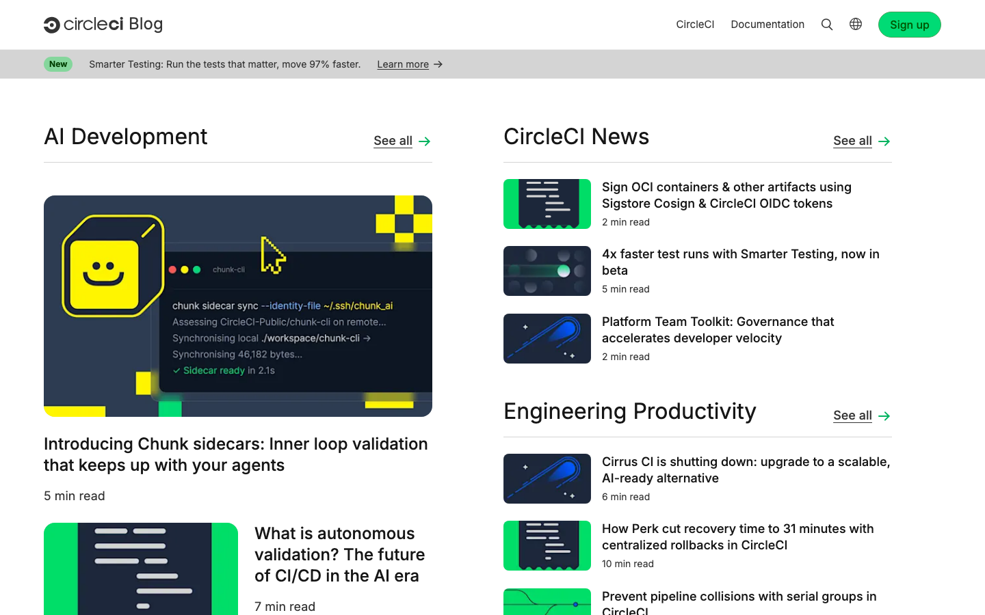Screen dimensions: 985x615
Task: Open the CircleCI nav link
Action: [695, 25]
